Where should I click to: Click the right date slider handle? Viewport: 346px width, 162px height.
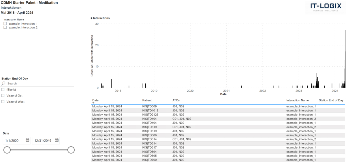(71, 150)
